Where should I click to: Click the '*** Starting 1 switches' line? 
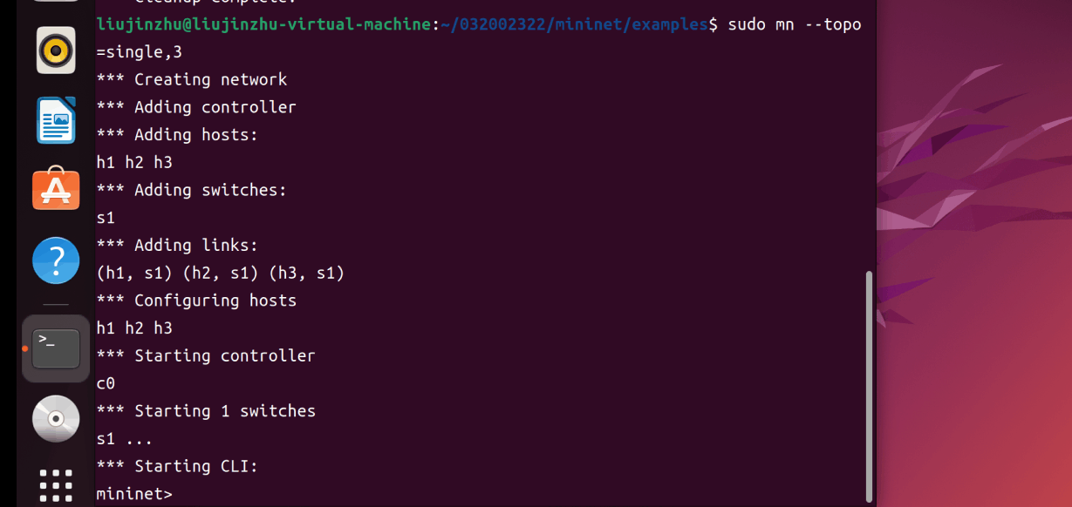(206, 411)
